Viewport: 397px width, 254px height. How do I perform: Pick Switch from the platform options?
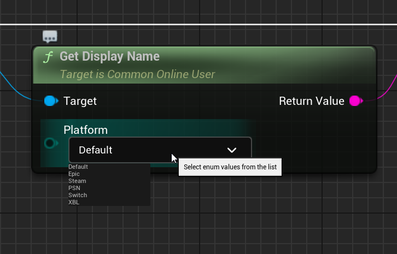(109, 195)
